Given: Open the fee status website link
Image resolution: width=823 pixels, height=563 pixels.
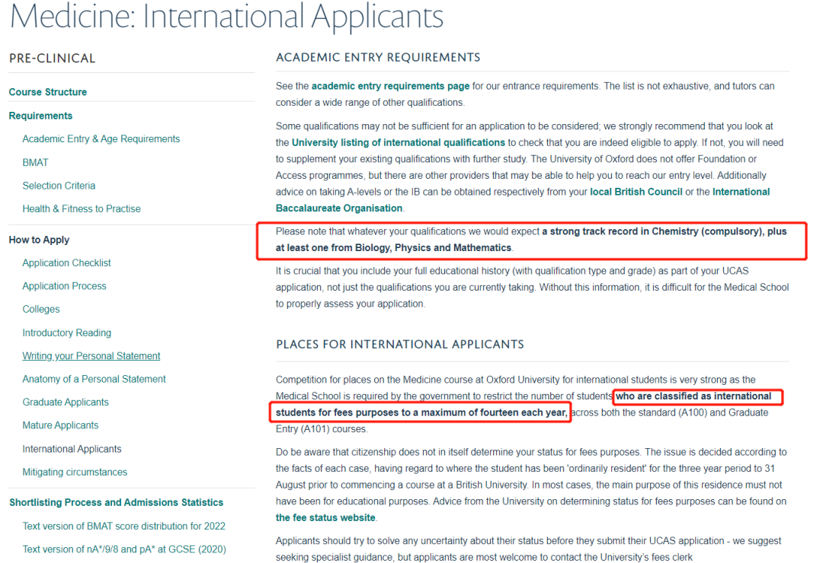Looking at the screenshot, I should click(x=325, y=517).
